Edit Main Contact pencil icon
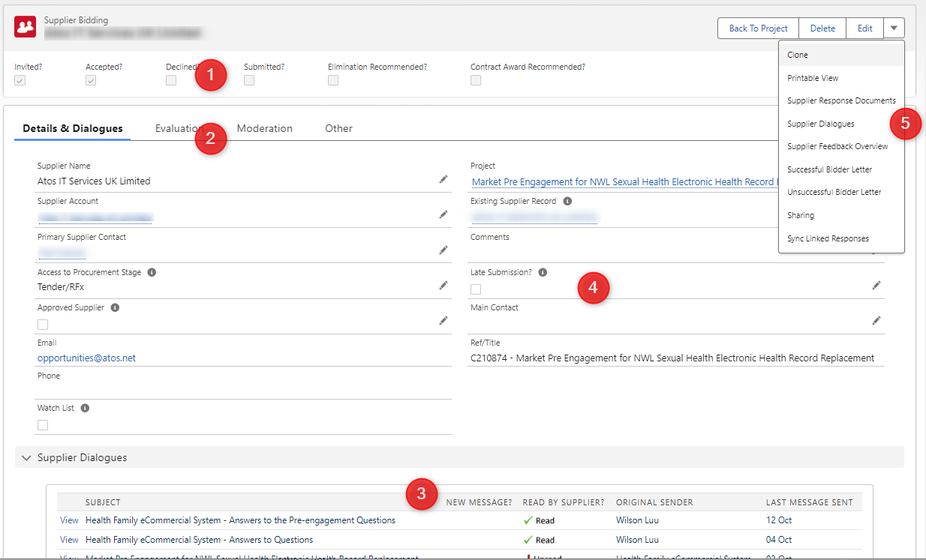This screenshot has width=926, height=560. (x=876, y=320)
